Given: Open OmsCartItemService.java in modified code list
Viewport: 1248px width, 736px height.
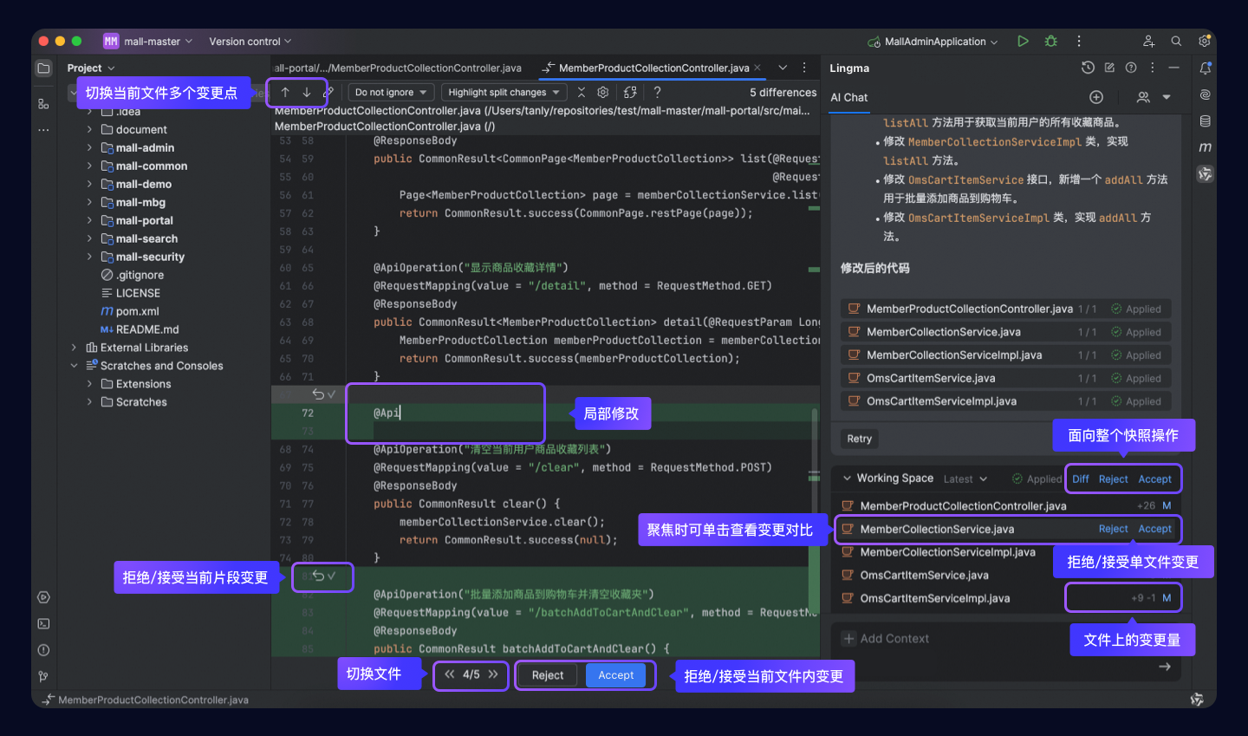Looking at the screenshot, I should click(x=1006, y=378).
